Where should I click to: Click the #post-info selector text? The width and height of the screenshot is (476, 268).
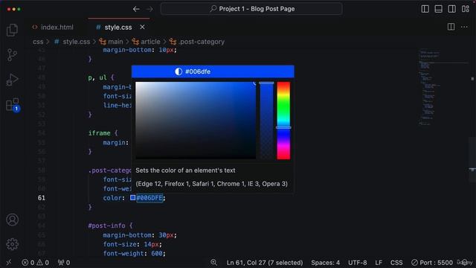(x=106, y=226)
